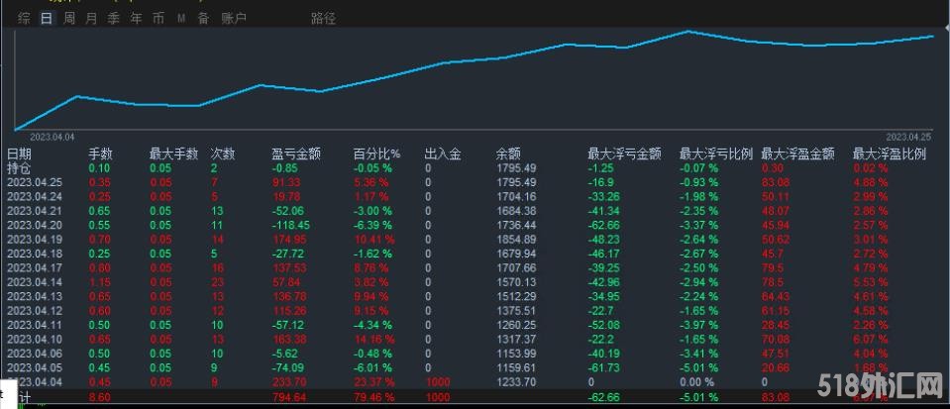Click the 路径 path label
Screen dimensions: 950x409
[x=324, y=18]
